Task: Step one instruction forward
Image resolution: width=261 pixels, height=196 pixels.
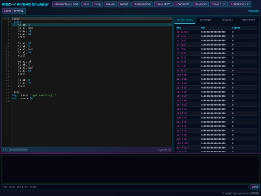Action: click(x=98, y=4)
